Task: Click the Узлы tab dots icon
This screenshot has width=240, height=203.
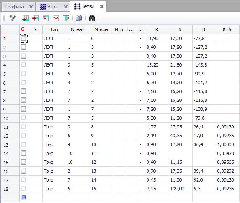Action: pyautogui.click(x=43, y=7)
